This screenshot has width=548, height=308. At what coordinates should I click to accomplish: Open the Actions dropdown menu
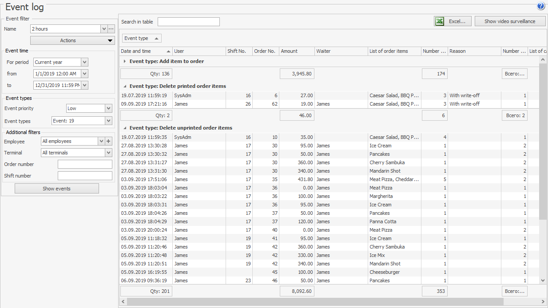(72, 40)
